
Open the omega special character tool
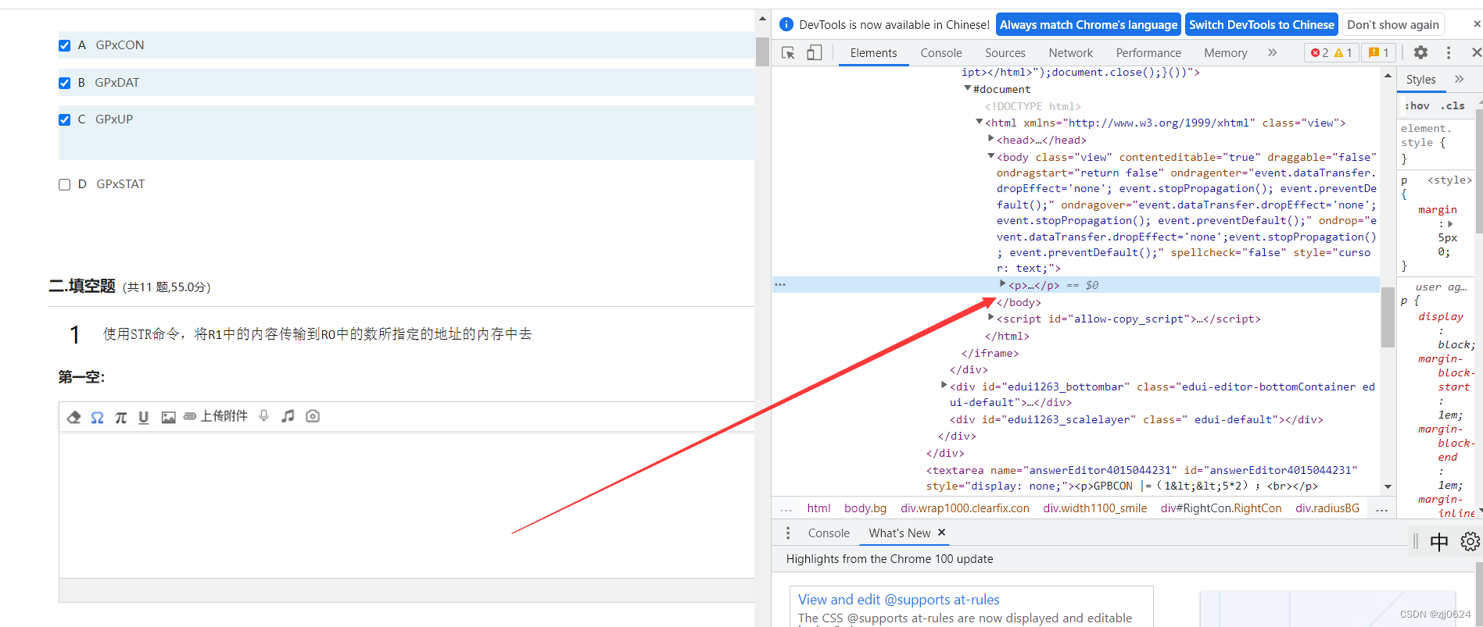click(x=97, y=417)
